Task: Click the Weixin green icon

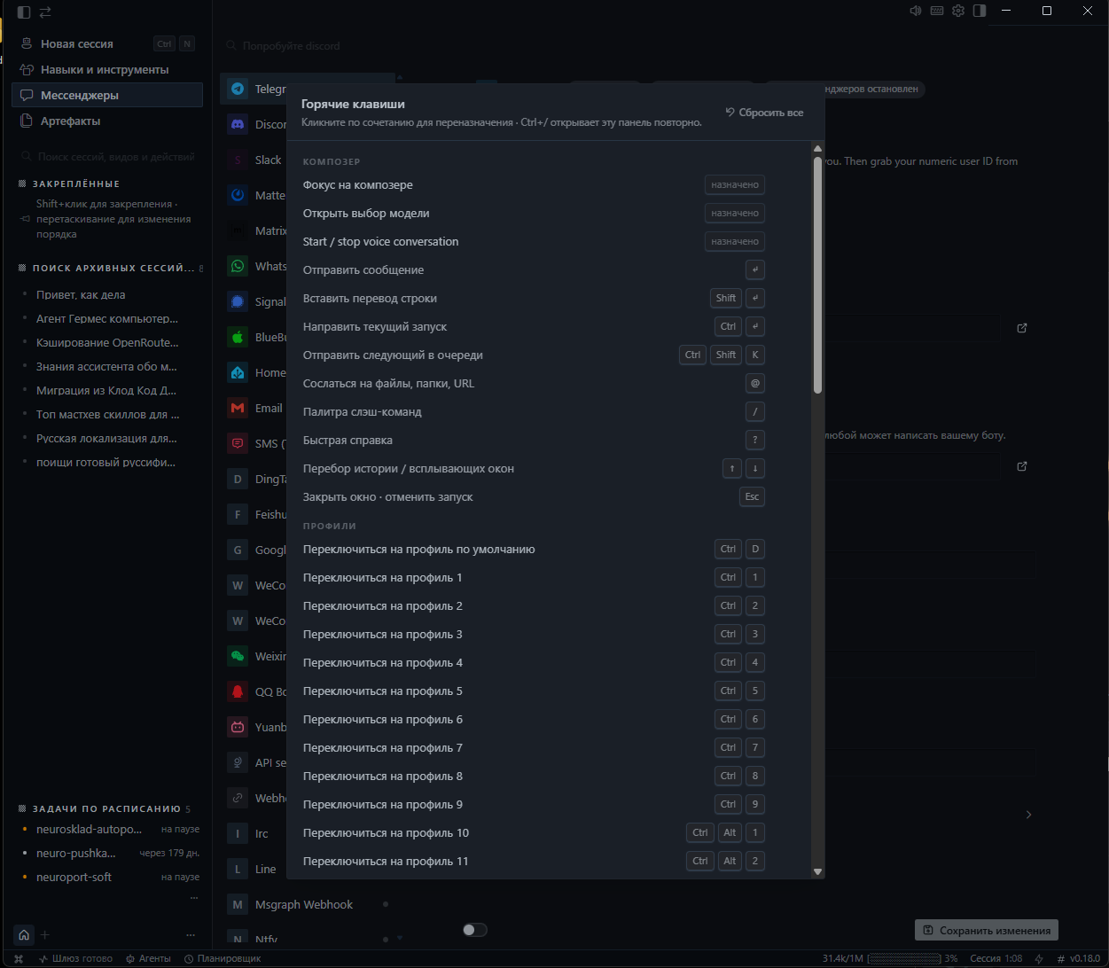Action: tap(237, 656)
